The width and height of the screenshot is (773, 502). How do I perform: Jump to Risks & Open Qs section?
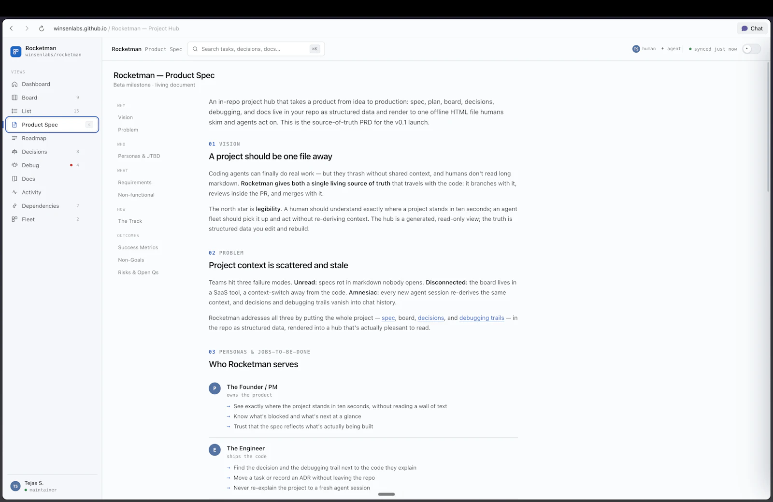coord(138,273)
